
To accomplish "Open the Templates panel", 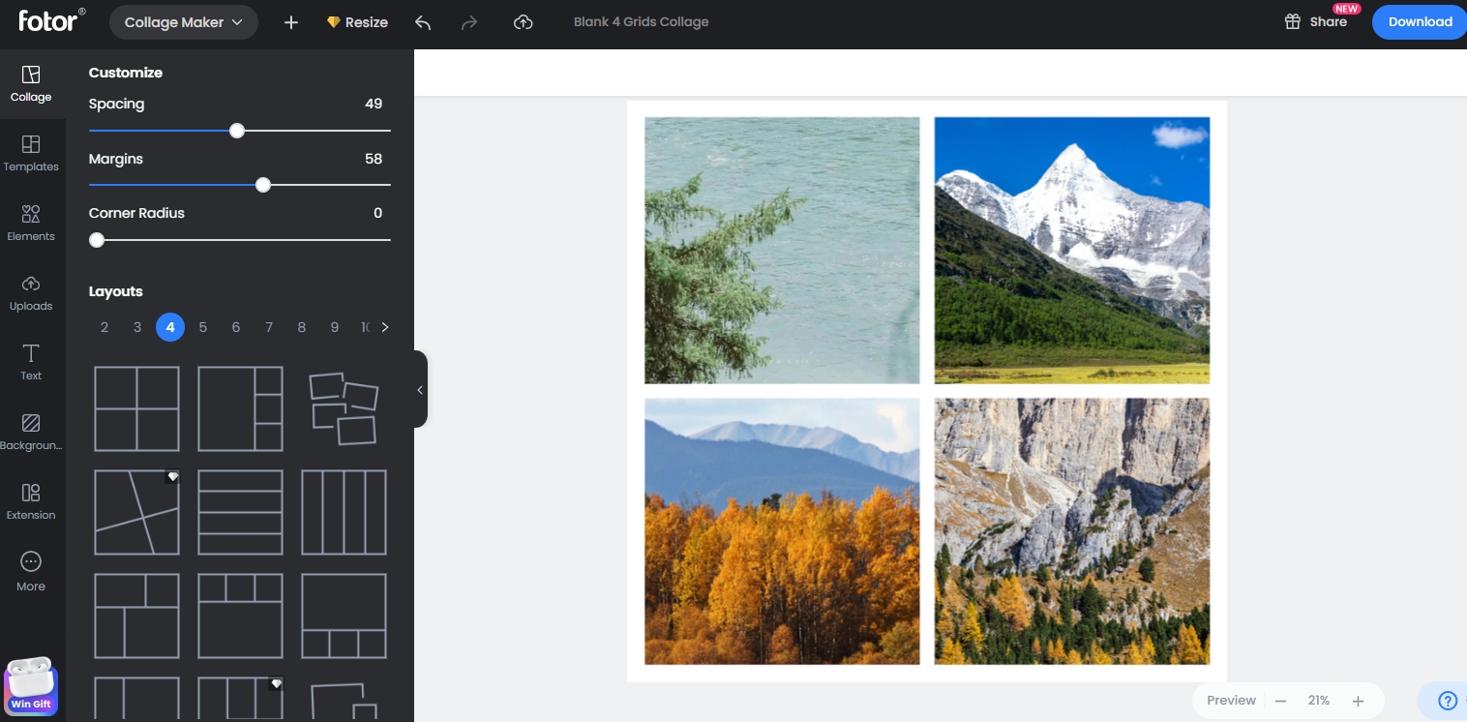I will tap(31, 153).
